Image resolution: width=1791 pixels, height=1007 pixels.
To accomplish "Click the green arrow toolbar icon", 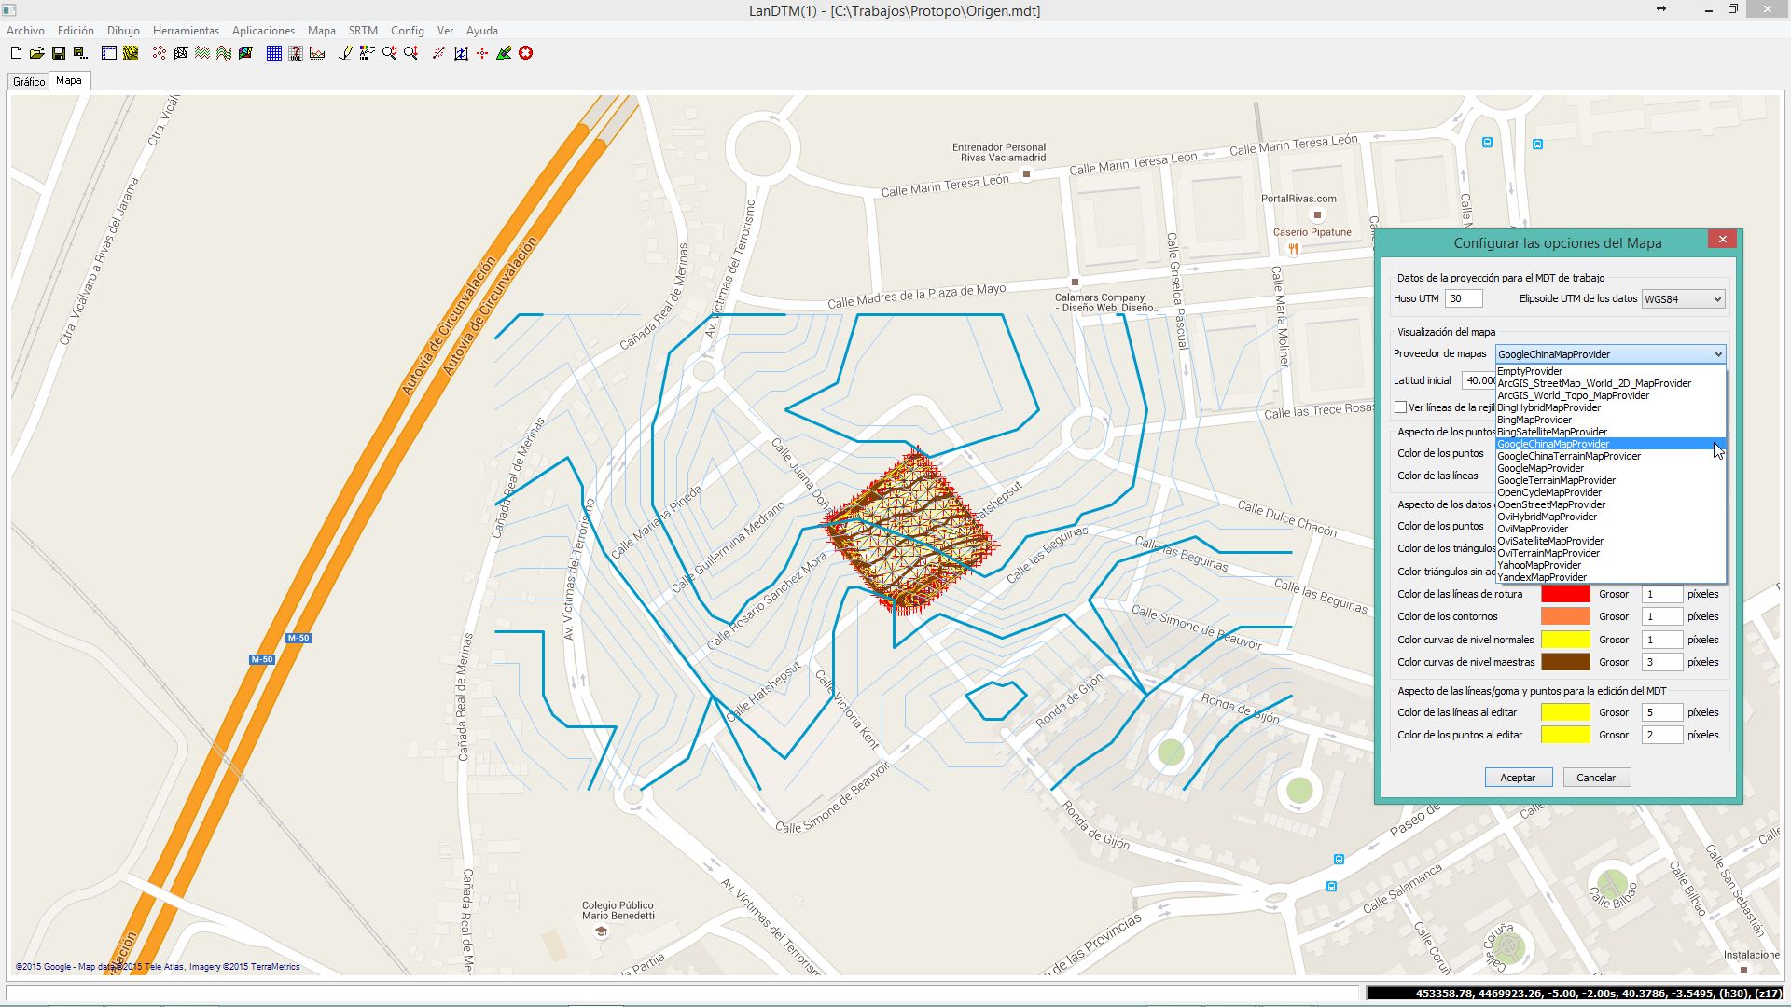I will pyautogui.click(x=504, y=53).
